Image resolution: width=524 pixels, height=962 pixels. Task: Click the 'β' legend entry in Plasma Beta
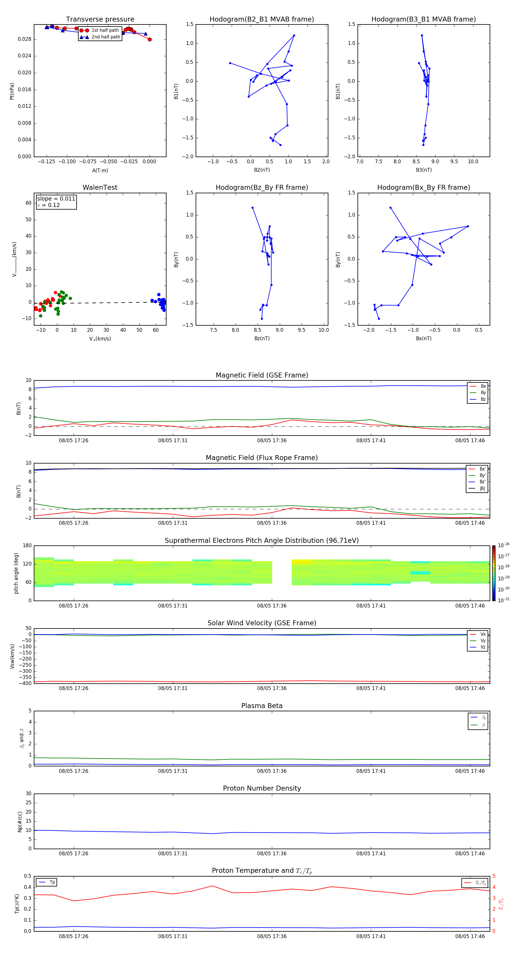(x=478, y=725)
